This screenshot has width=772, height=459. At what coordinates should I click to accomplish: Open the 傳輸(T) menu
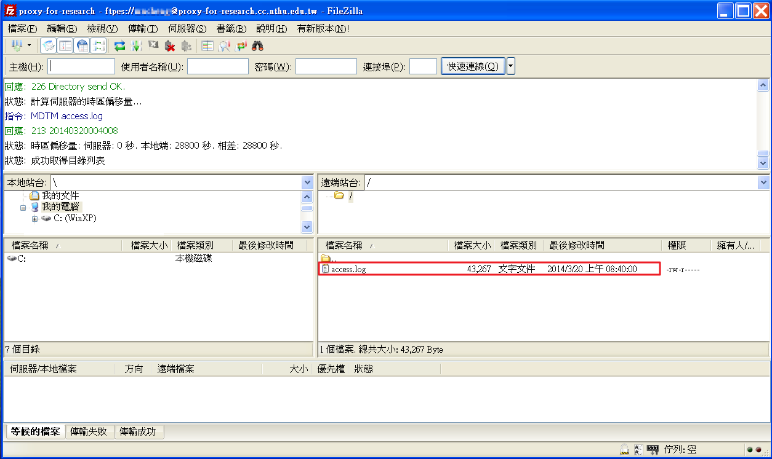point(143,29)
